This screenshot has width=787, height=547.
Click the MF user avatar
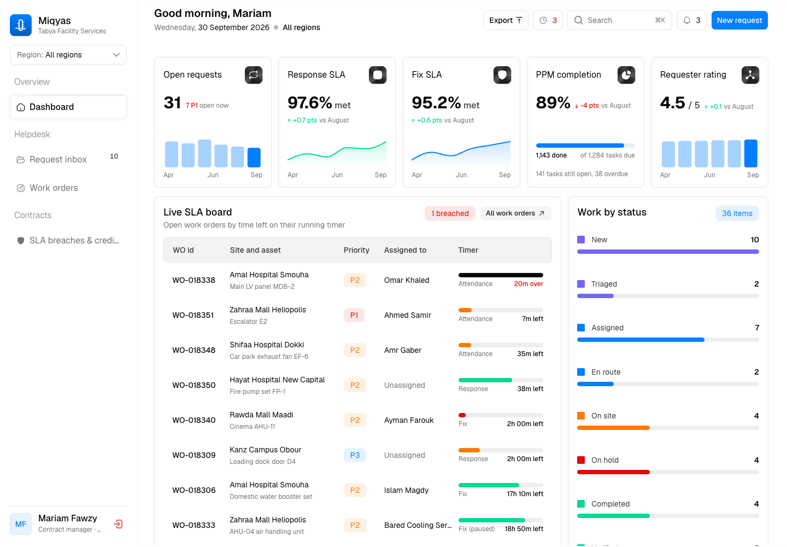click(21, 524)
